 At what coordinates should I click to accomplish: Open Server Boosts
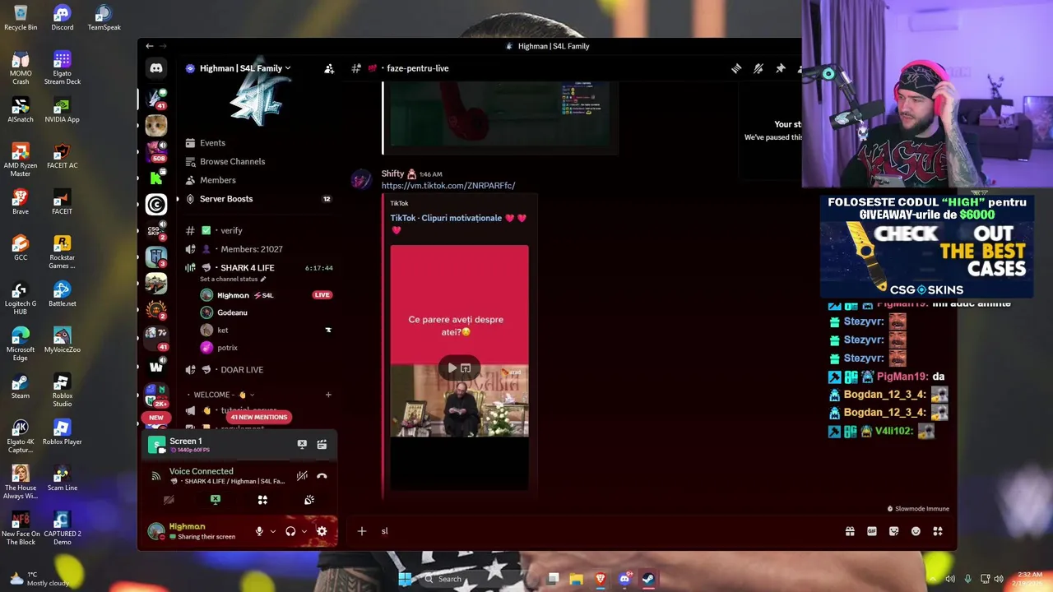coord(258,199)
